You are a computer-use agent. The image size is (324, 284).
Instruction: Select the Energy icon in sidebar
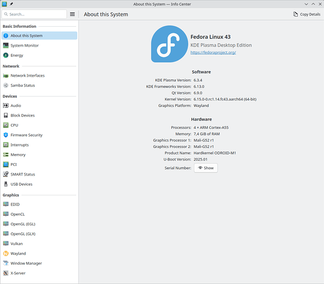point(6,55)
